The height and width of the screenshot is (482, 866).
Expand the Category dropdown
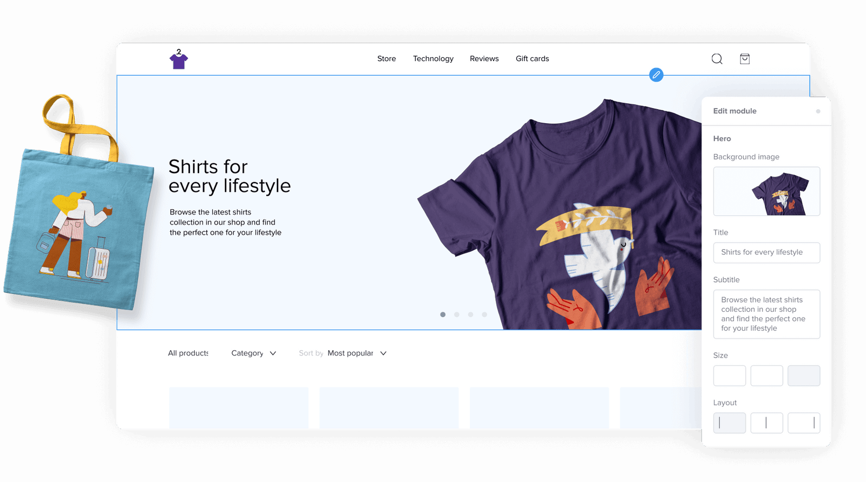(x=253, y=353)
